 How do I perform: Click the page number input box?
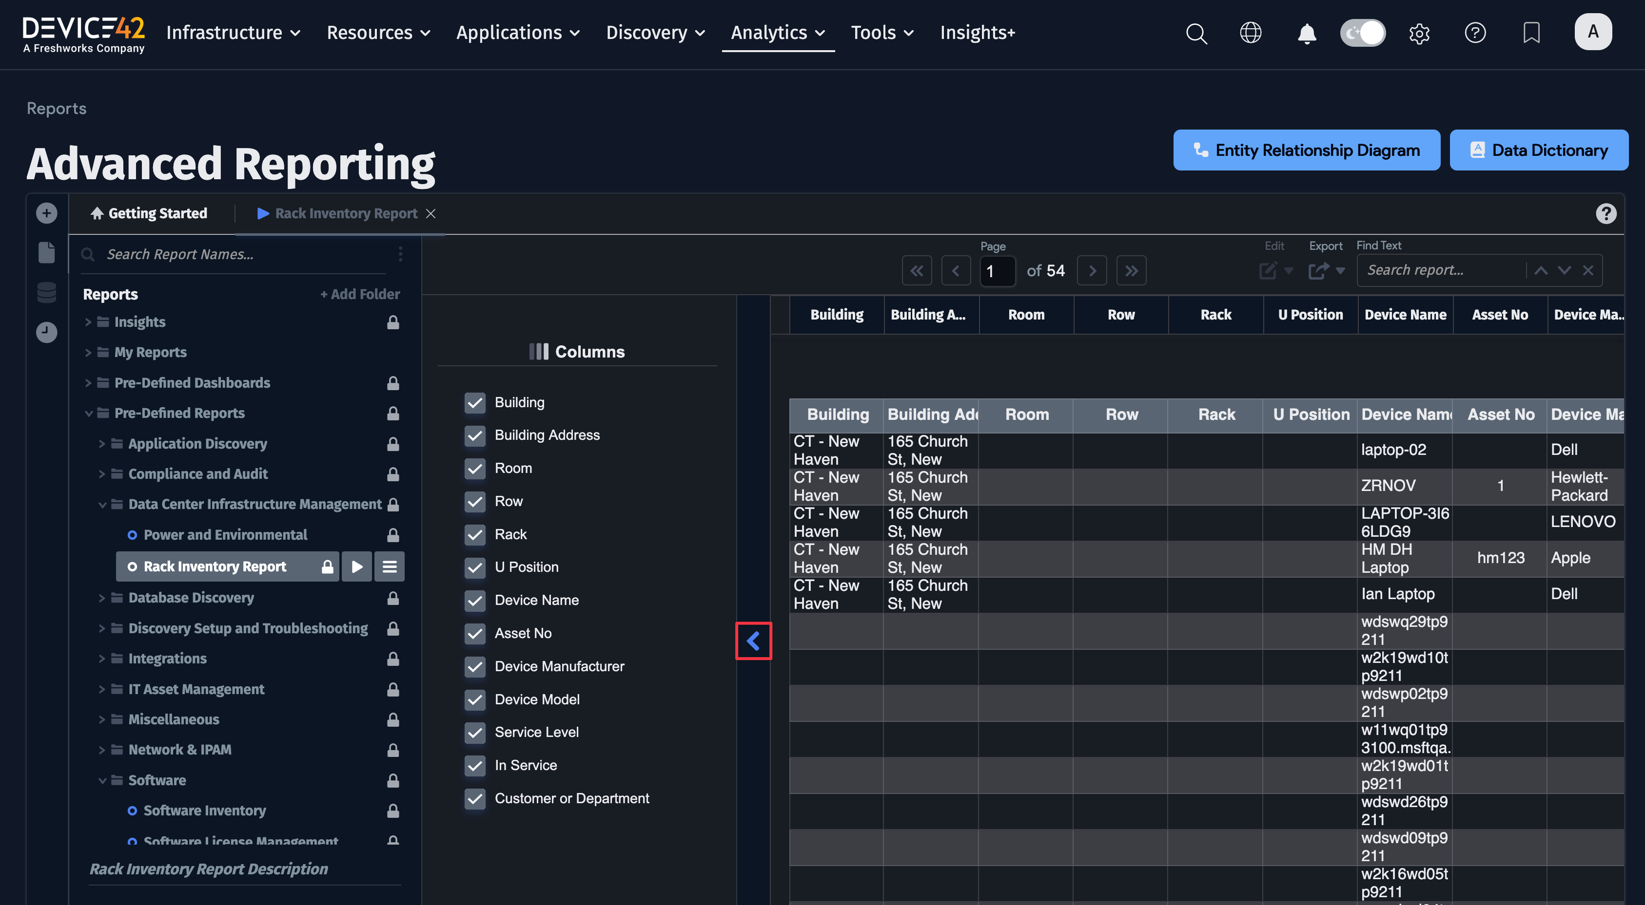tap(997, 271)
